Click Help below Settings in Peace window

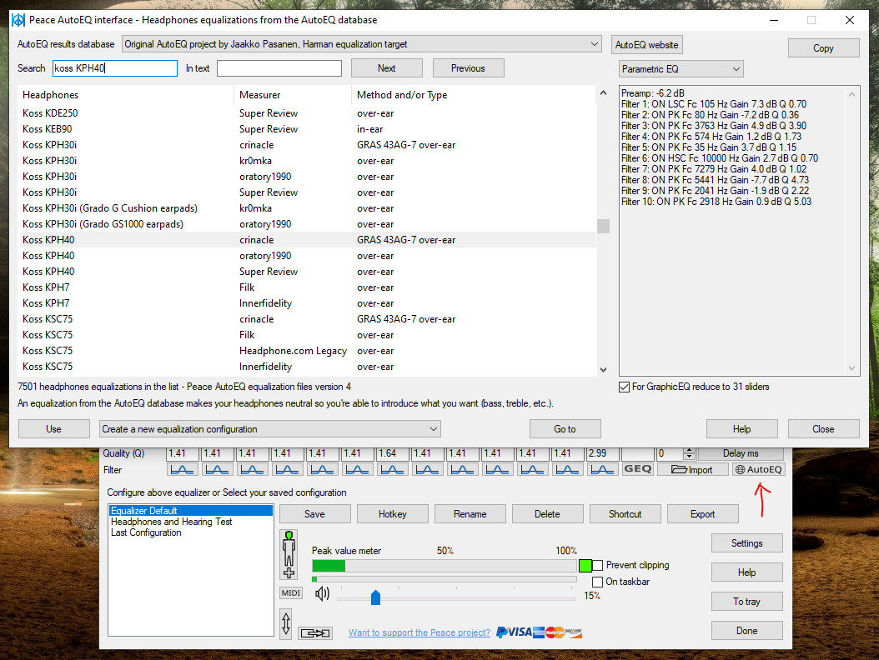click(746, 572)
